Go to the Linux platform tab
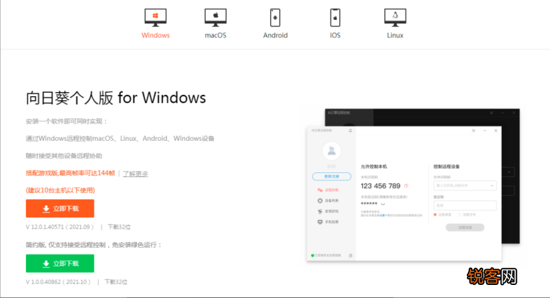Screen dimensions: 550x298 (x=395, y=24)
